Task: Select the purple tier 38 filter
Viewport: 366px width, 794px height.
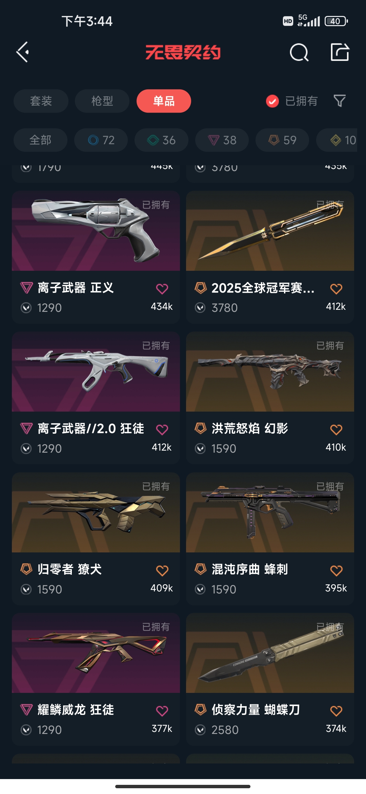Action: [x=222, y=140]
